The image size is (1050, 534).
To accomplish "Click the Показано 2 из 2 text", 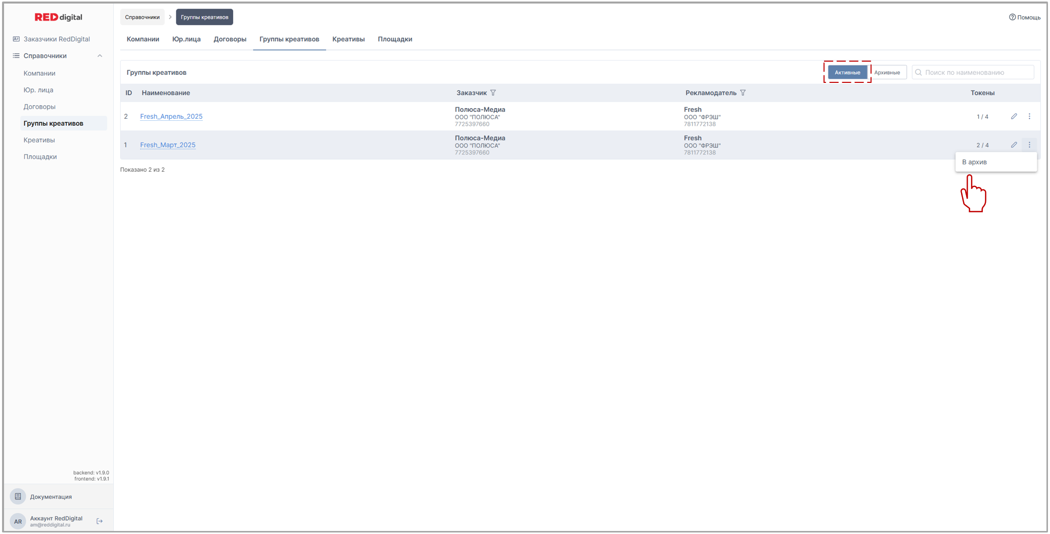I will (x=143, y=170).
